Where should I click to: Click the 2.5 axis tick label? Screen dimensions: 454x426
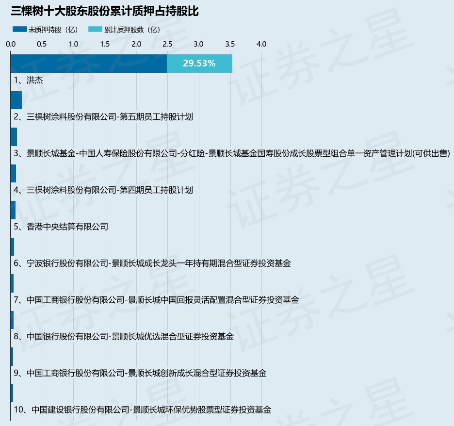[167, 44]
